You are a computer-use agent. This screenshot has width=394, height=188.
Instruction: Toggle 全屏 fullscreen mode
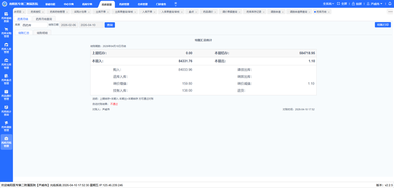click(342, 4)
